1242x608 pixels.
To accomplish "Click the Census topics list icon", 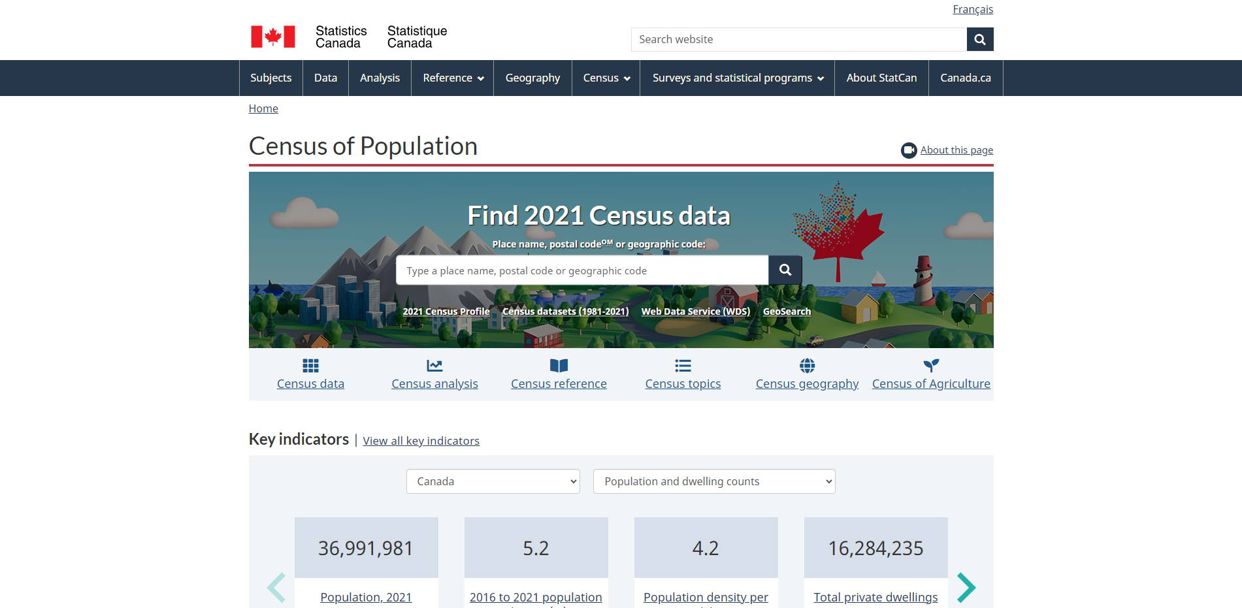I will (683, 366).
